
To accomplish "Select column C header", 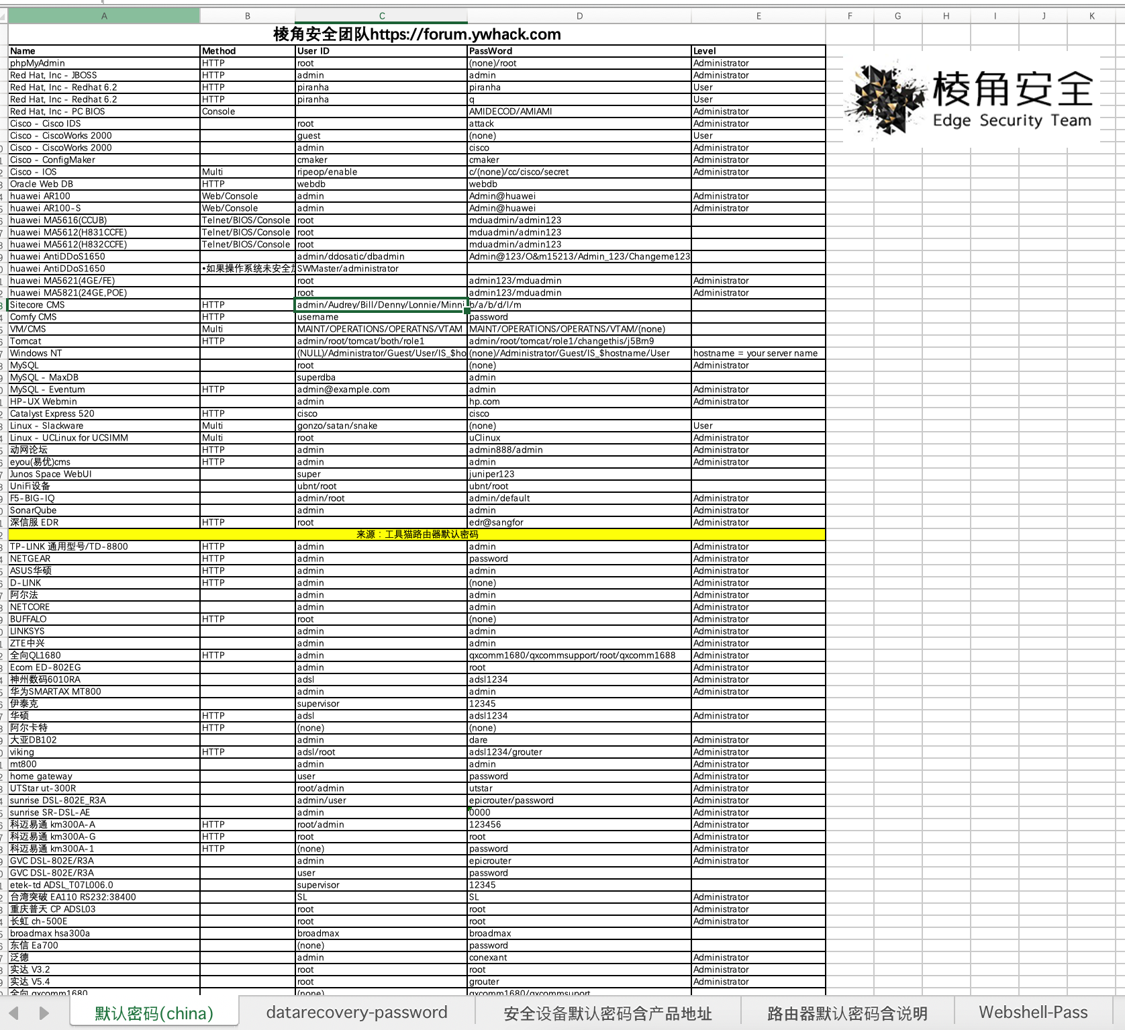I will [381, 16].
